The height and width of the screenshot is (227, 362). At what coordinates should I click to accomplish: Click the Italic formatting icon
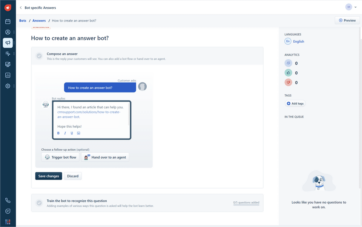click(x=65, y=133)
